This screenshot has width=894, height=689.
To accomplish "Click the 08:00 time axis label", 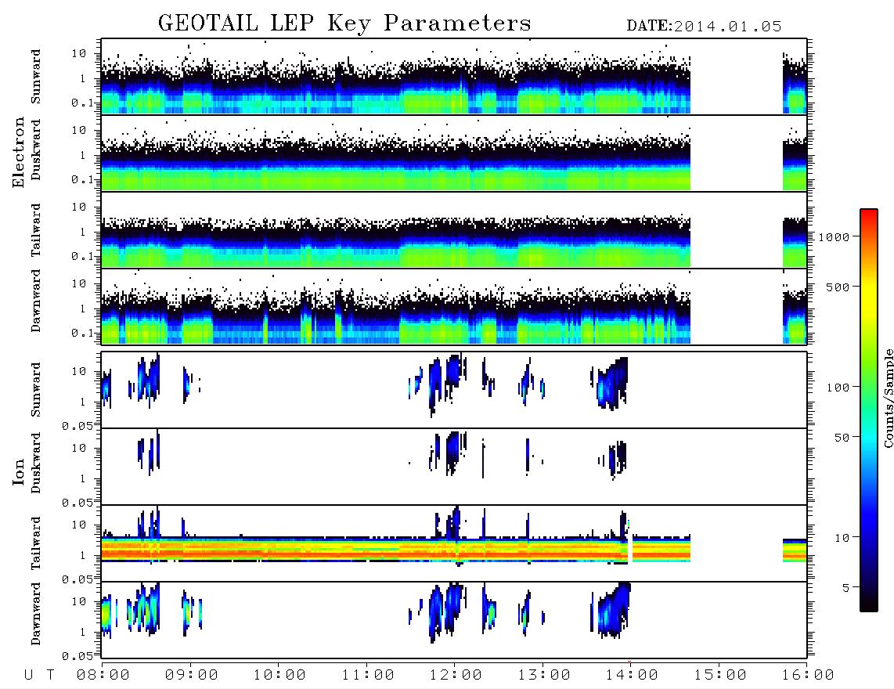I will pyautogui.click(x=103, y=676).
